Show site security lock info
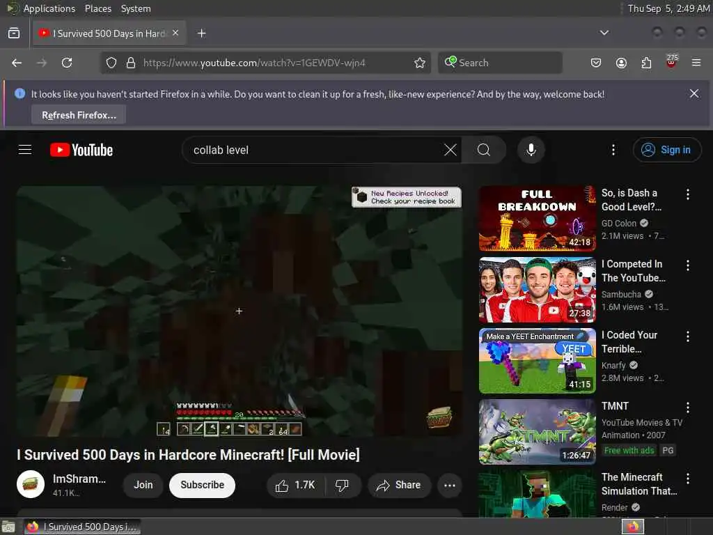This screenshot has height=535, width=713. (x=130, y=63)
